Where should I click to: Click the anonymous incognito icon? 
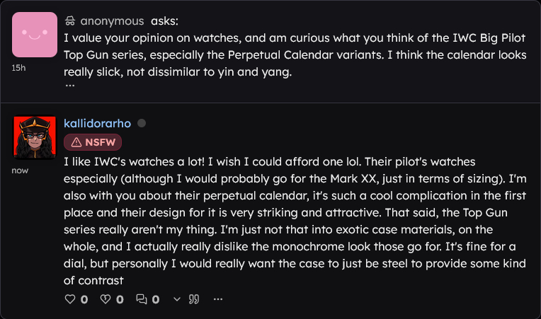coord(70,21)
